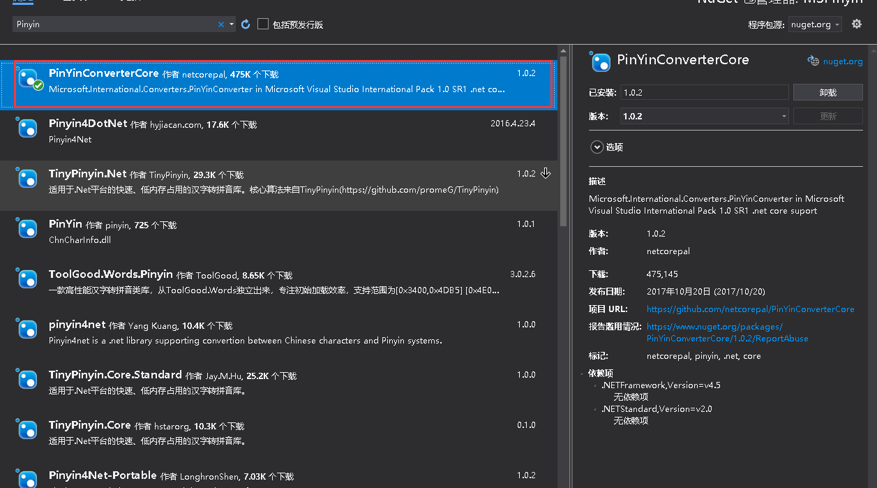Enable the 包括预发行版 checkbox
Viewport: 877px width, 488px height.
tap(263, 24)
